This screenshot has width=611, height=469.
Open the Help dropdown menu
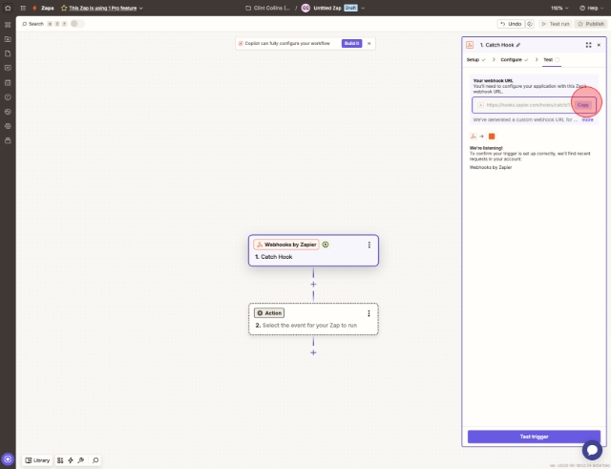click(591, 8)
